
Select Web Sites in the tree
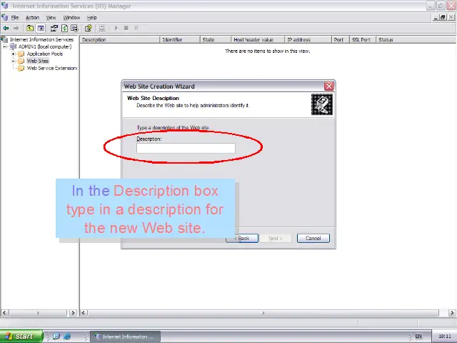38,61
